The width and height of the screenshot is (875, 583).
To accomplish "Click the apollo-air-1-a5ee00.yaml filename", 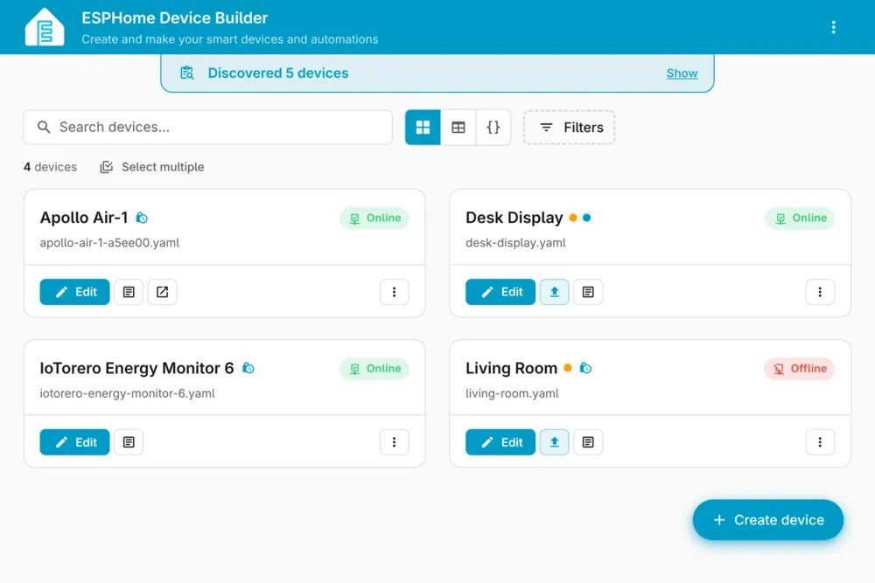I will (109, 243).
